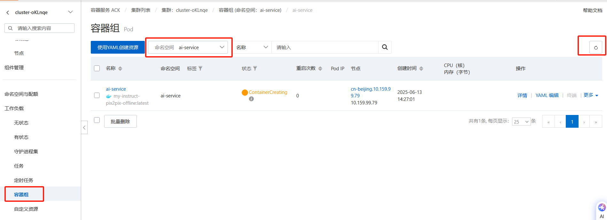Click the sidebar search magnifier icon
This screenshot has height=220, width=607.
(x=11, y=28)
